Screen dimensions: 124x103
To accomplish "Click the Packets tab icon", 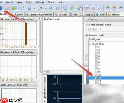I will coord(56,14).
